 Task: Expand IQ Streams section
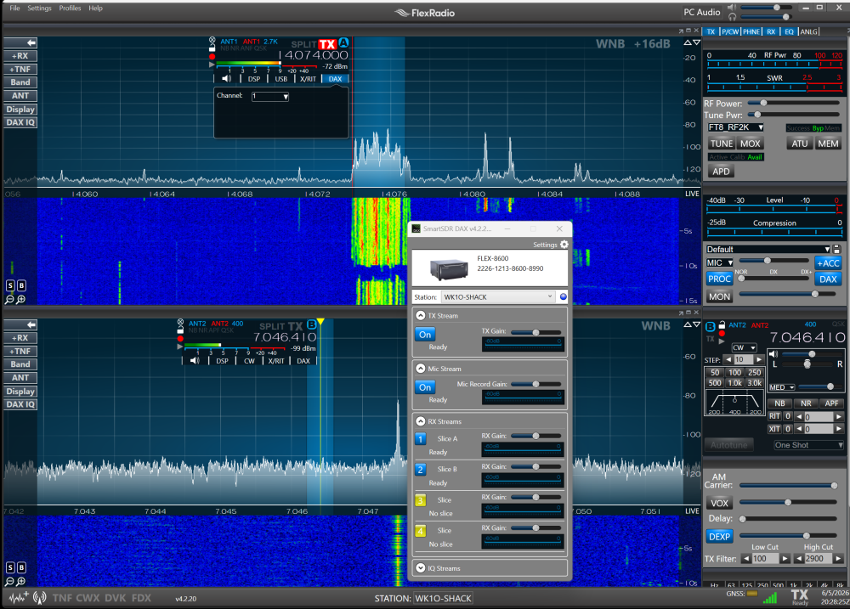pos(420,568)
